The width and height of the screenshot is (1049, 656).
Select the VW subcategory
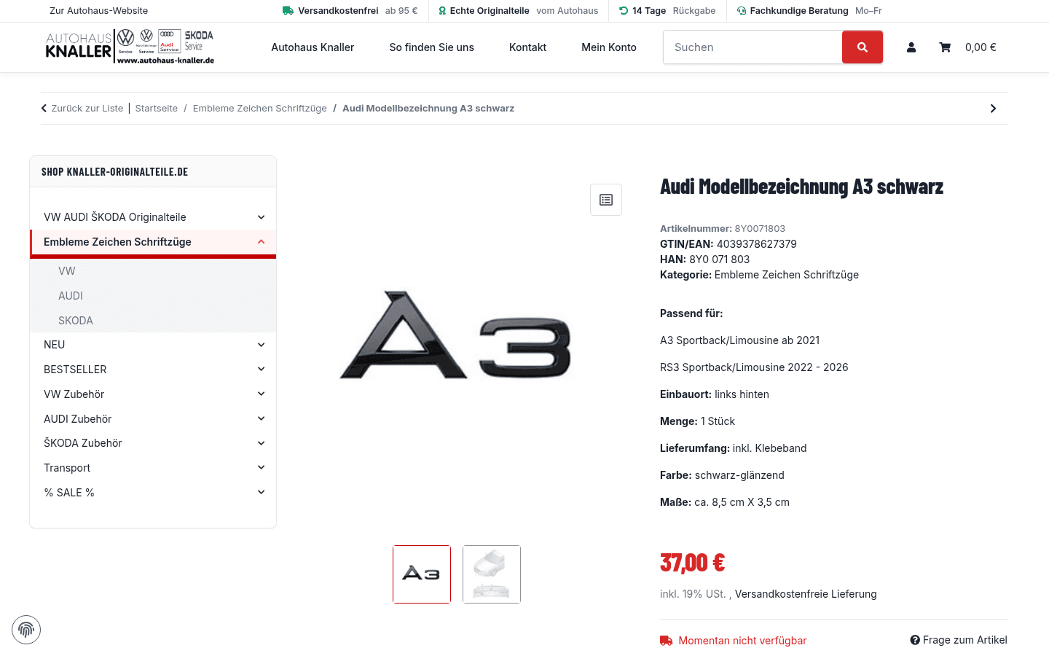[67, 271]
